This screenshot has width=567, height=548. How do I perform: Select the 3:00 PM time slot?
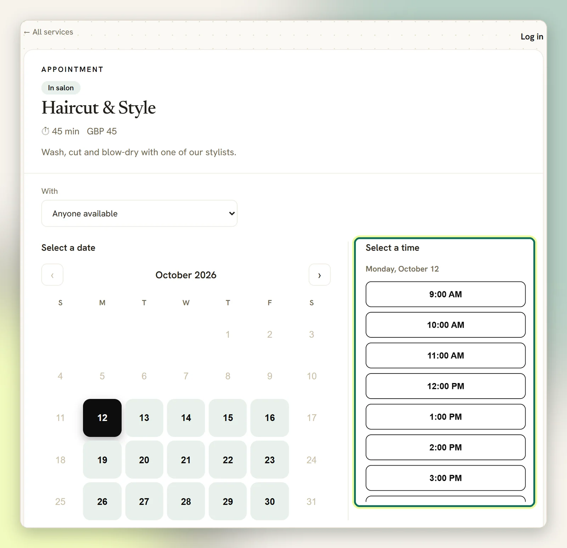click(445, 478)
